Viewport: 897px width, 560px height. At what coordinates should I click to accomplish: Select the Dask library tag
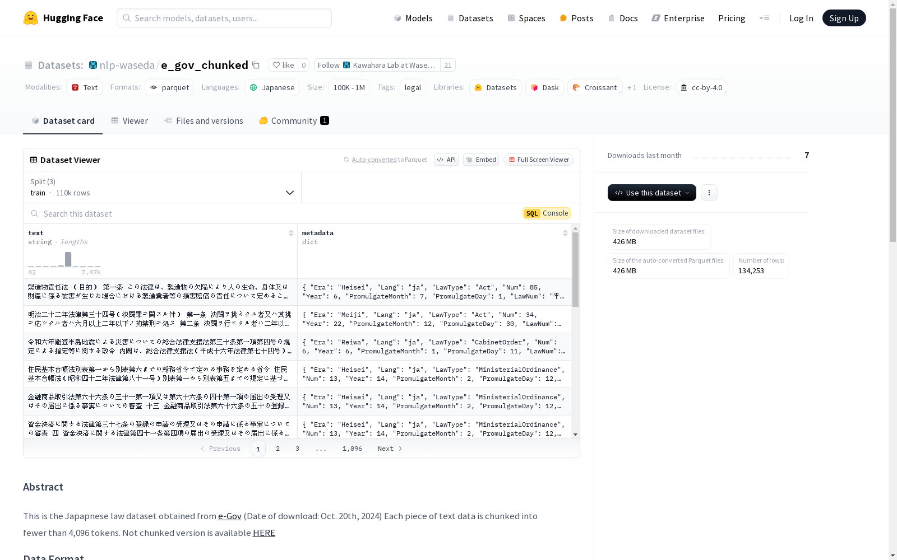[544, 87]
